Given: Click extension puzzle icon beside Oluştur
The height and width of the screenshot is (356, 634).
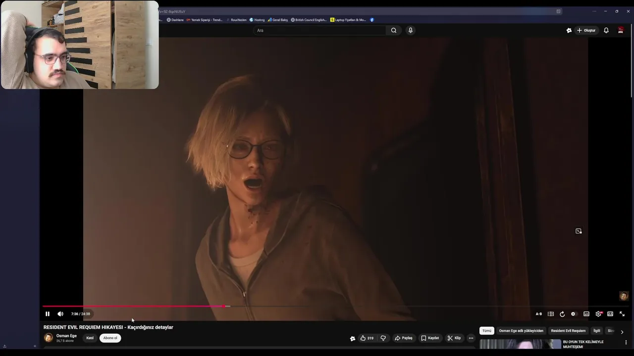Looking at the screenshot, I should point(569,31).
